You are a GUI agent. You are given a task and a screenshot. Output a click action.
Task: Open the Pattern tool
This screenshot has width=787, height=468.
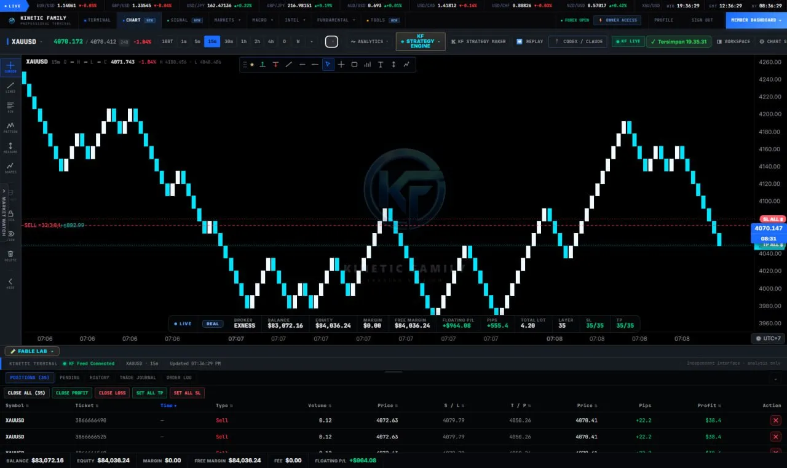(10, 128)
